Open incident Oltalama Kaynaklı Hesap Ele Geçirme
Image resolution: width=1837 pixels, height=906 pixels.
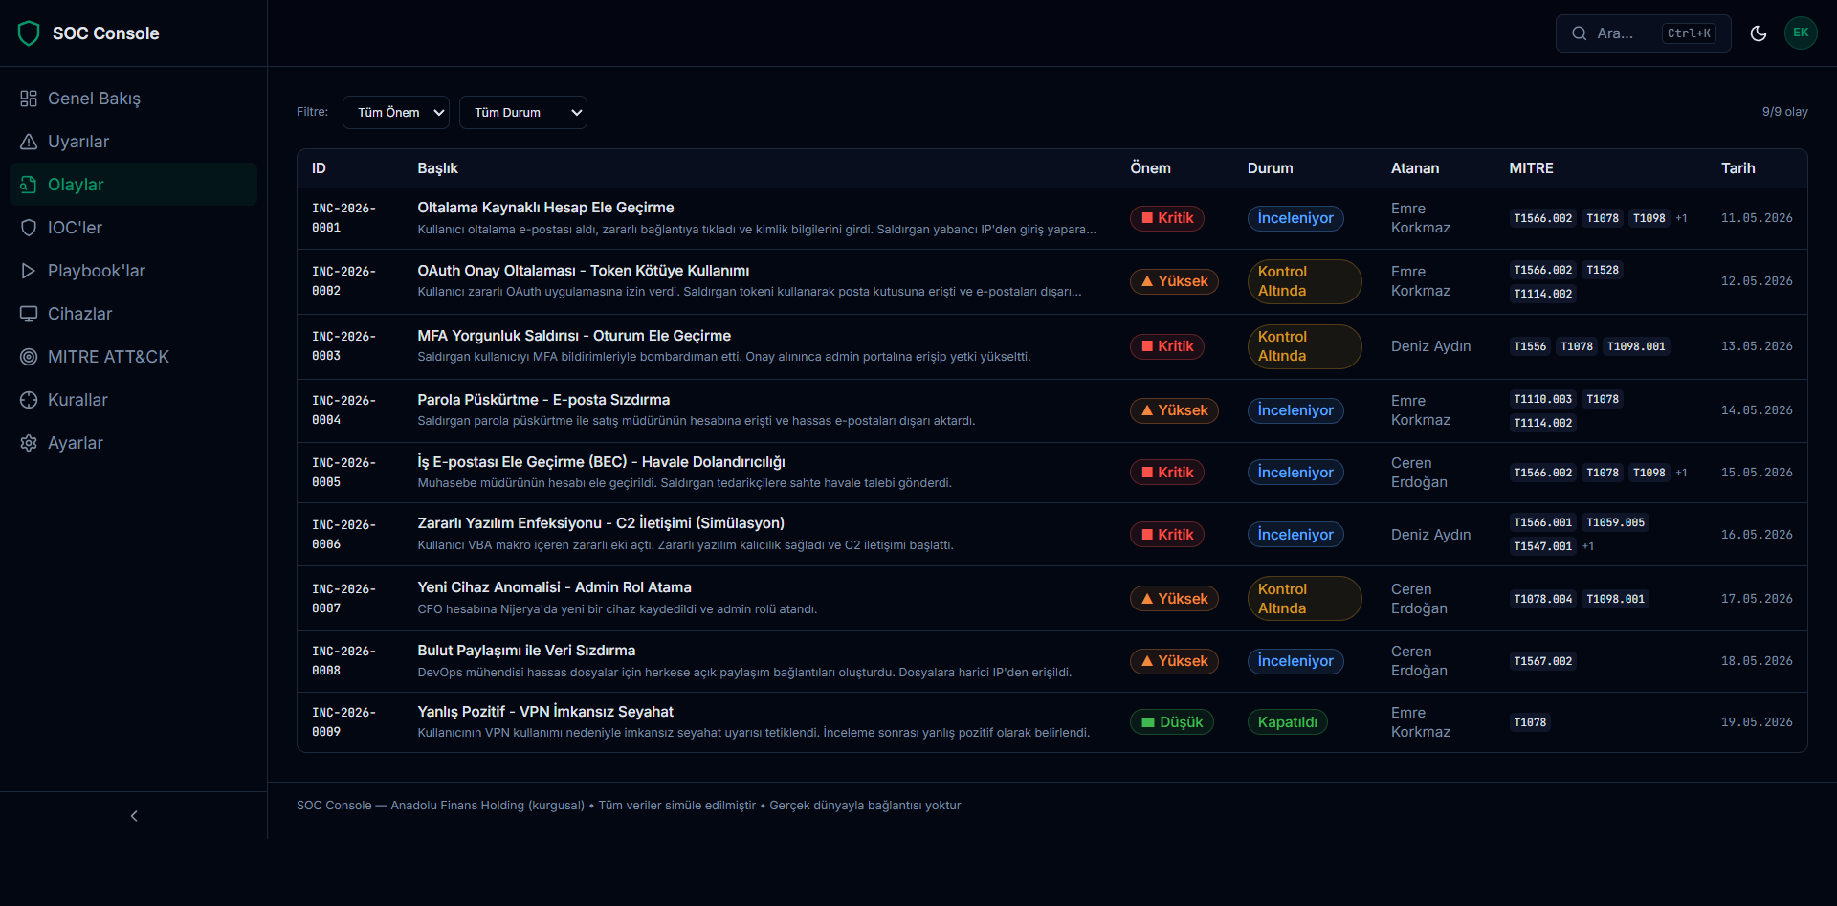(x=545, y=208)
